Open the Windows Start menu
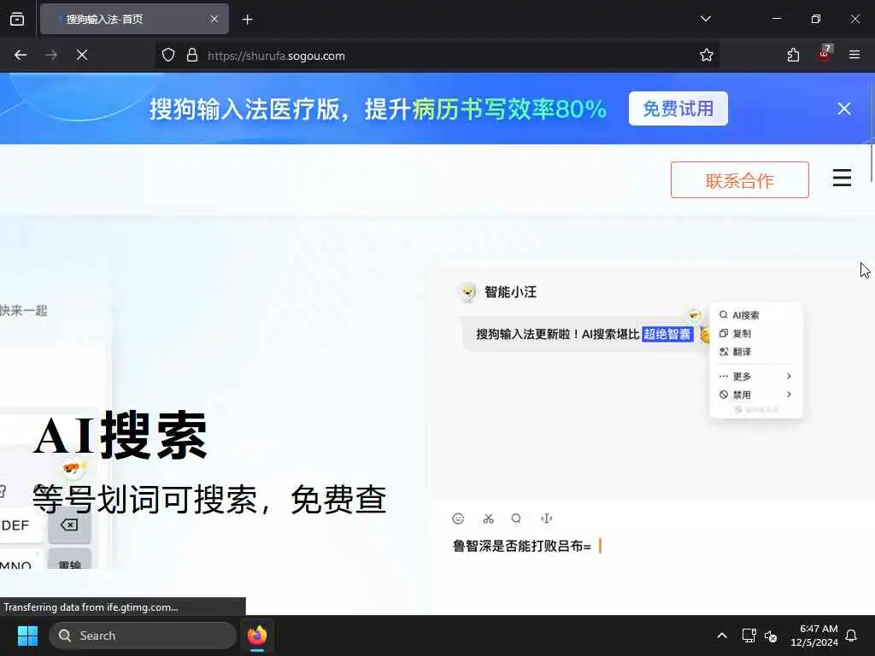The width and height of the screenshot is (875, 656). coord(27,635)
